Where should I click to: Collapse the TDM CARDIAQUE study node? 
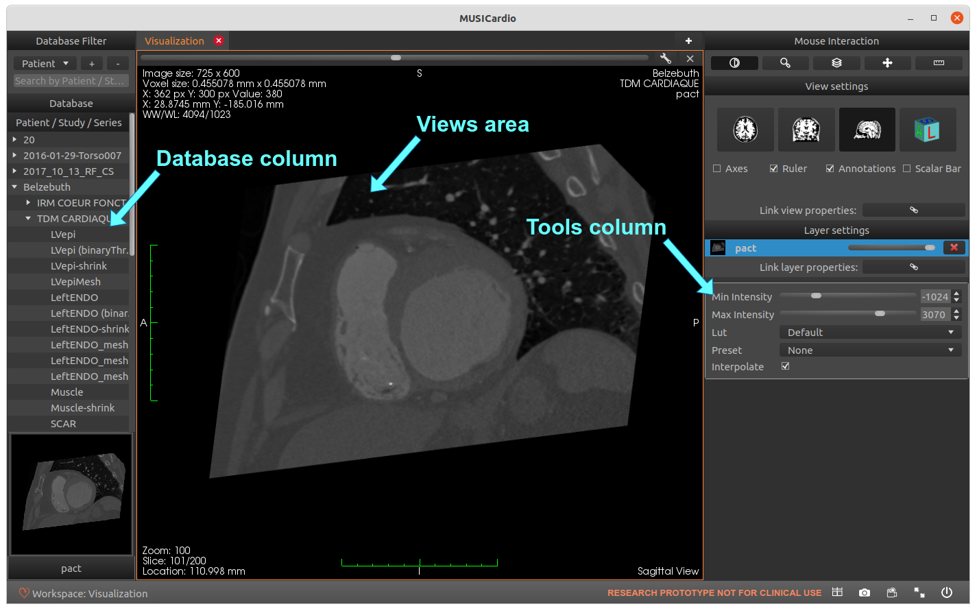[28, 218]
